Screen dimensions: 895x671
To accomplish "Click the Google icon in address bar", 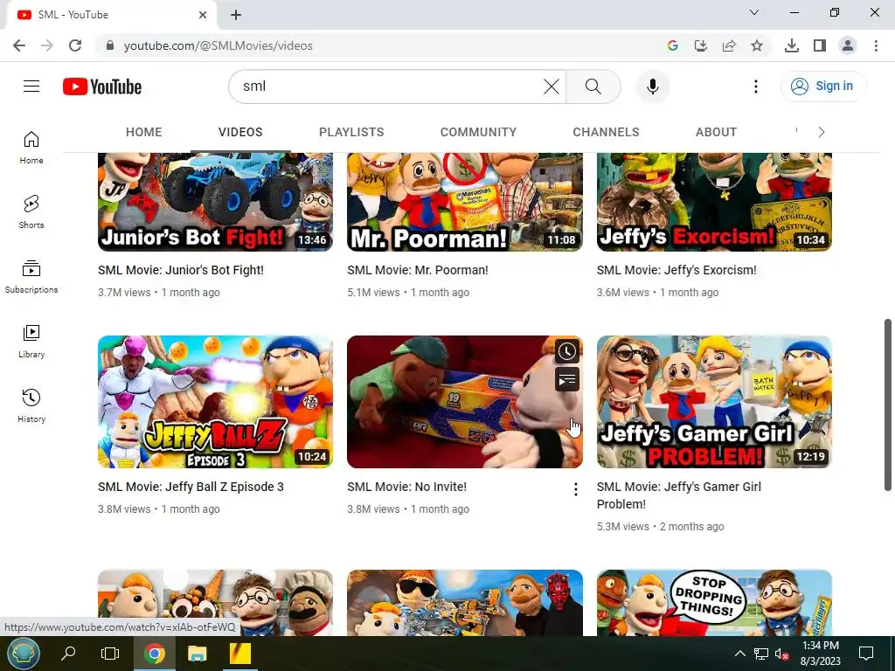I will [x=673, y=45].
